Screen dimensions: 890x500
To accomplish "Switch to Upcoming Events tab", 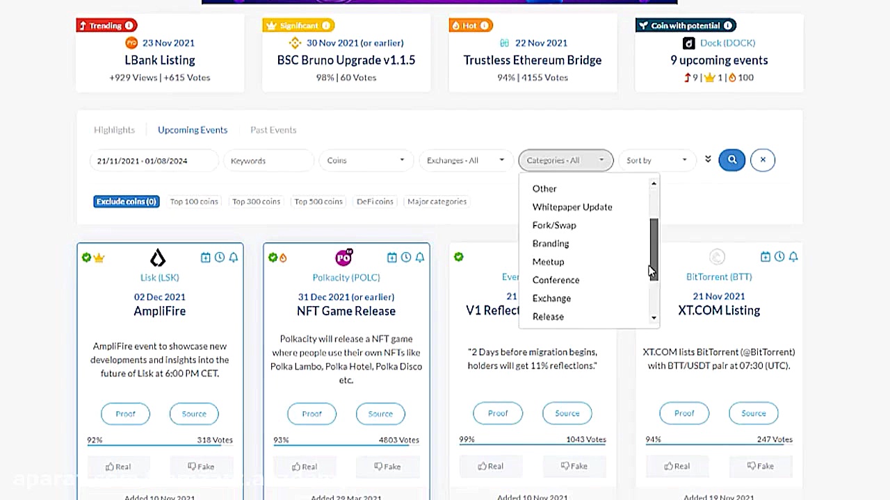I will click(x=193, y=130).
